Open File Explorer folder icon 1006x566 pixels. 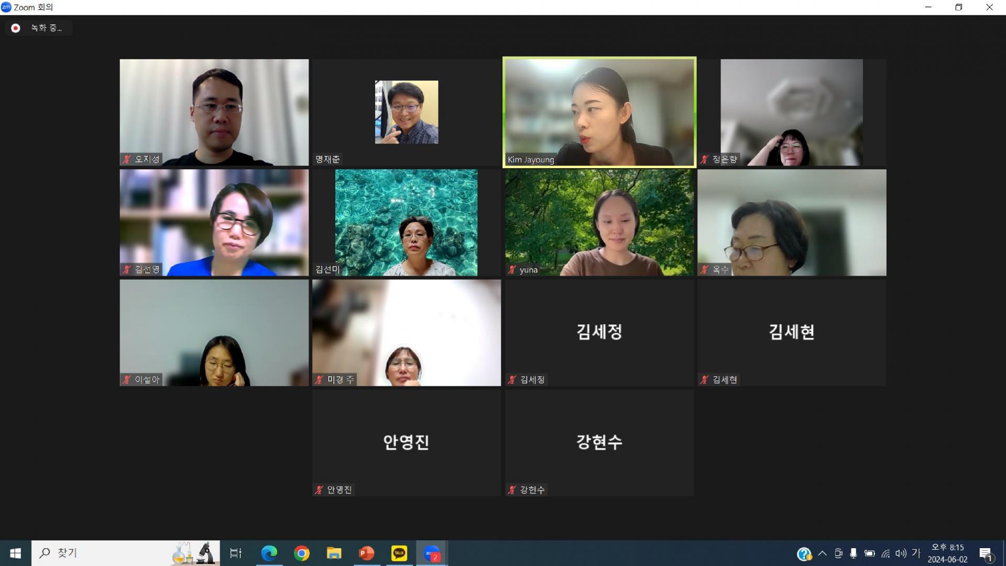[x=334, y=553]
